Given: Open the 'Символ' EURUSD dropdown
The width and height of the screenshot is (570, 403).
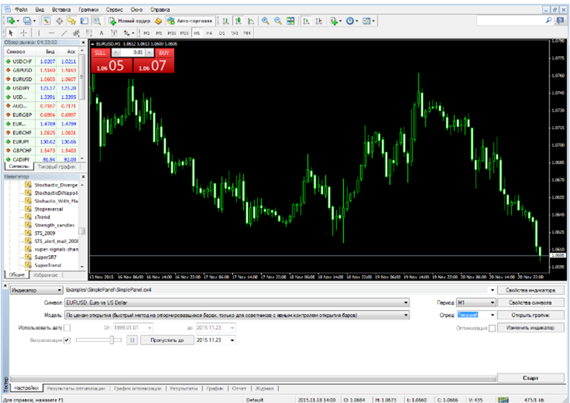Looking at the screenshot, I should 405,303.
